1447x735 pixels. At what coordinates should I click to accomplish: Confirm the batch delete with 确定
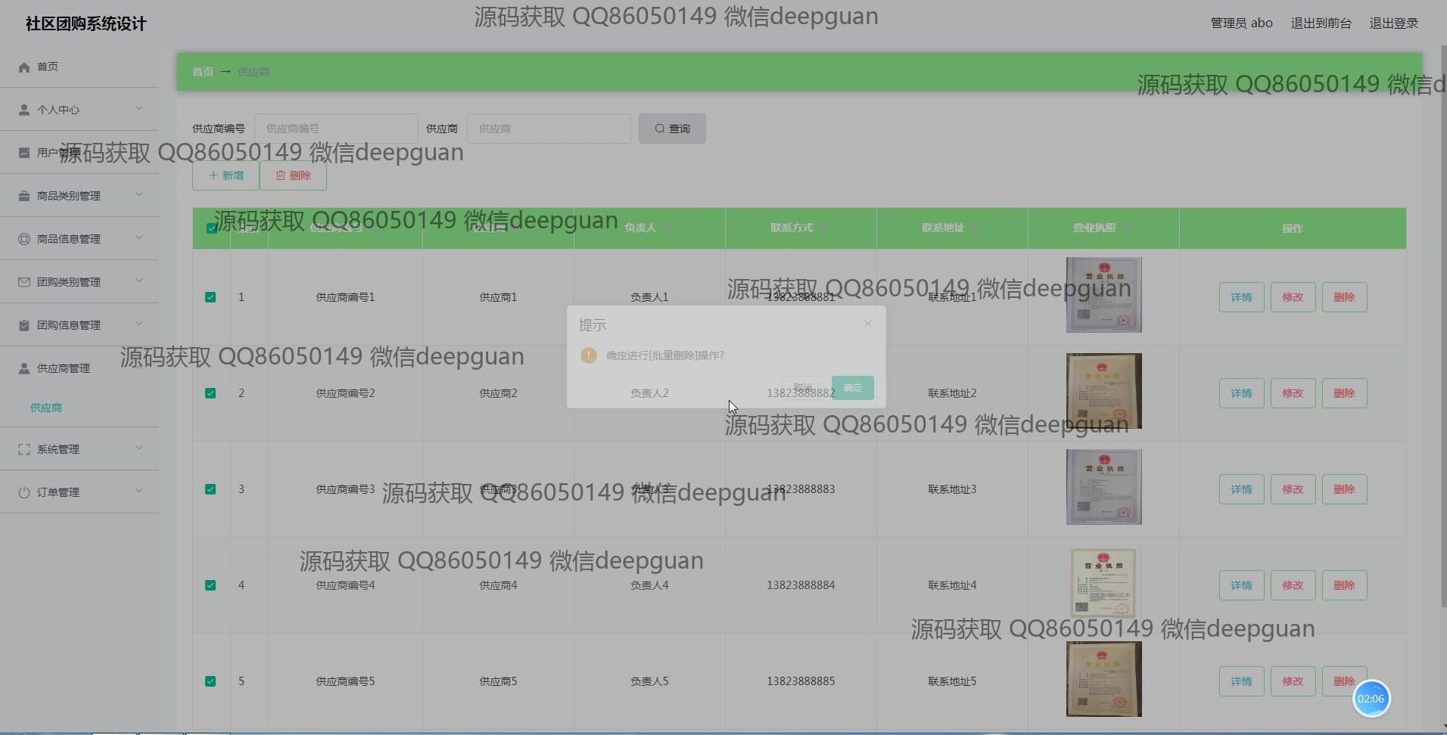[x=853, y=388]
